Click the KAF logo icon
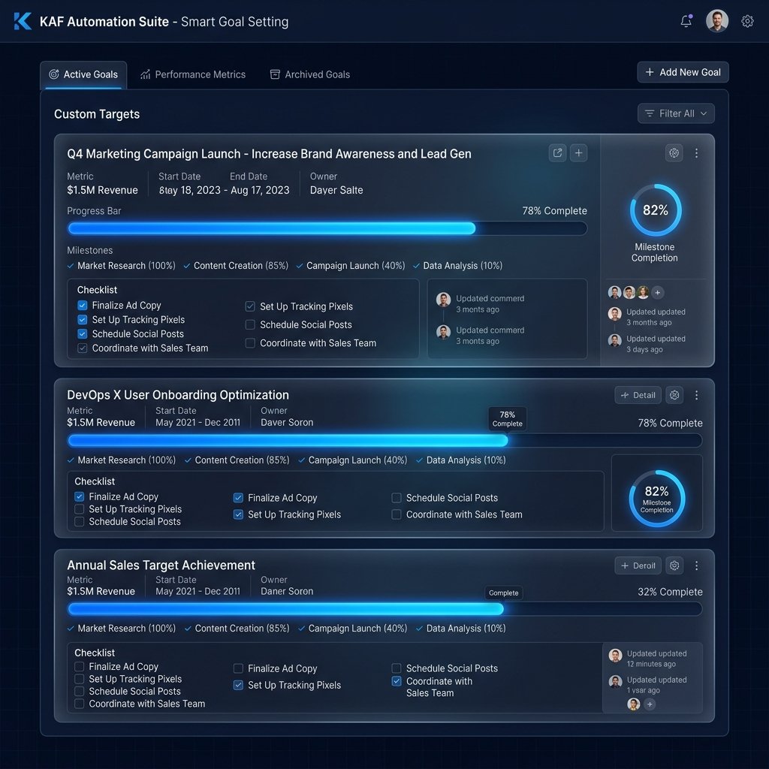This screenshot has width=769, height=769. coord(23,21)
